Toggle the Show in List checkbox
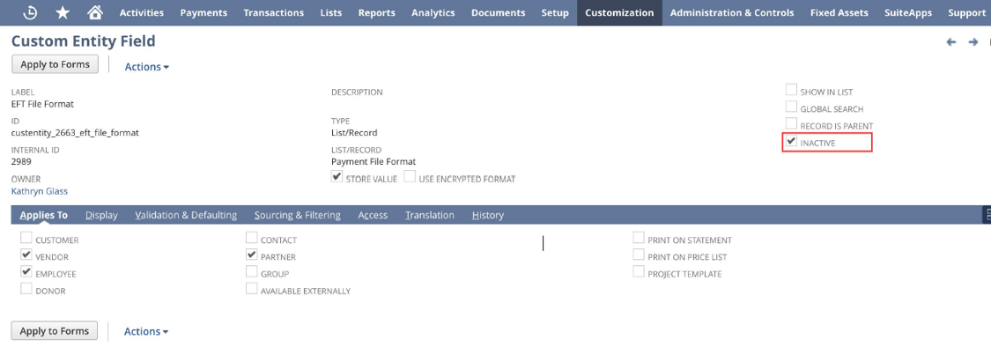This screenshot has height=347, width=991. 791,91
